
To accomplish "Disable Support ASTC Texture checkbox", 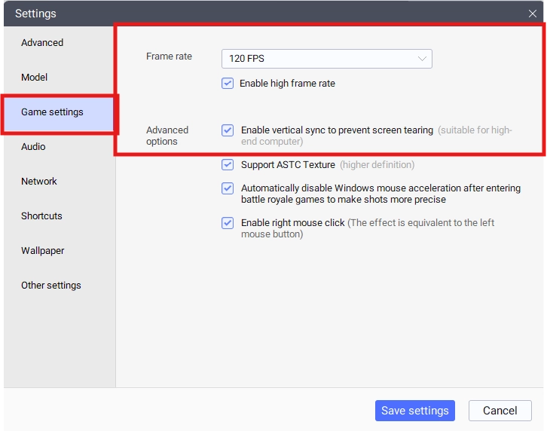I will coord(228,165).
